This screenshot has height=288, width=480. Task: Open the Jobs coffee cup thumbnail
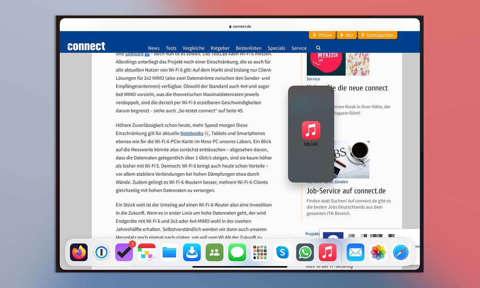point(351,159)
